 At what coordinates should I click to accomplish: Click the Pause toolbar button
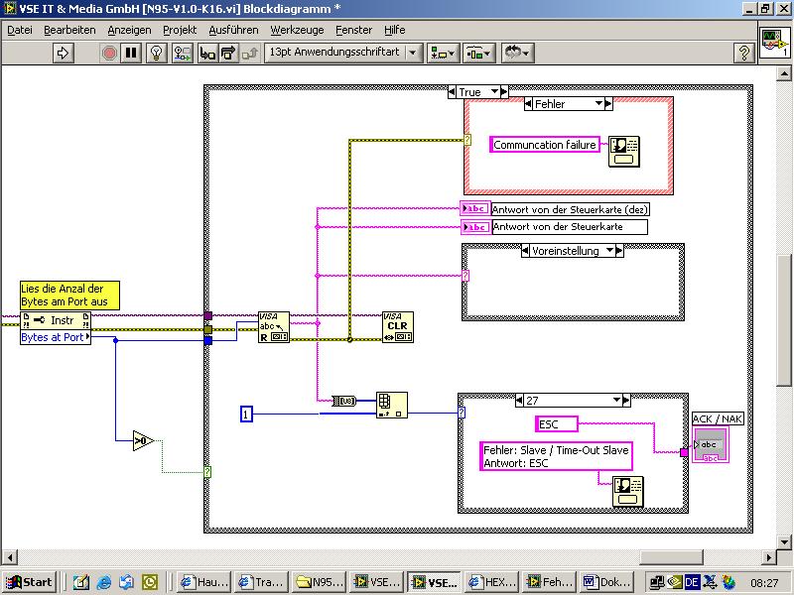click(131, 53)
